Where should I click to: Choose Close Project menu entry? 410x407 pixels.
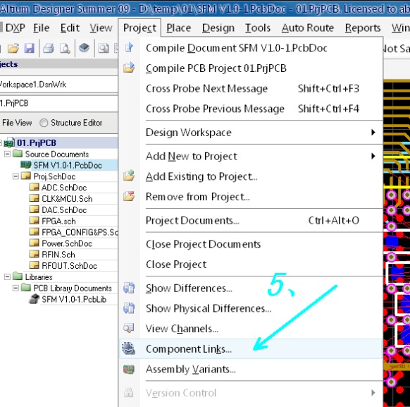251,265
